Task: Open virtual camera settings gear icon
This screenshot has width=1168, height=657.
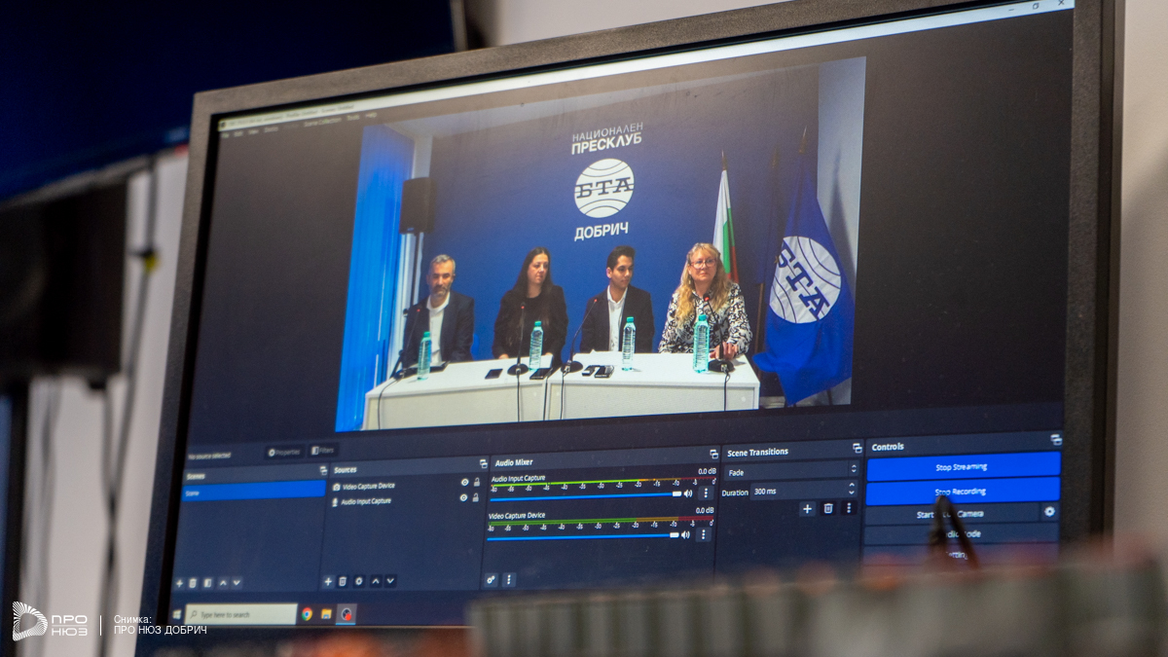Action: pos(1048,511)
